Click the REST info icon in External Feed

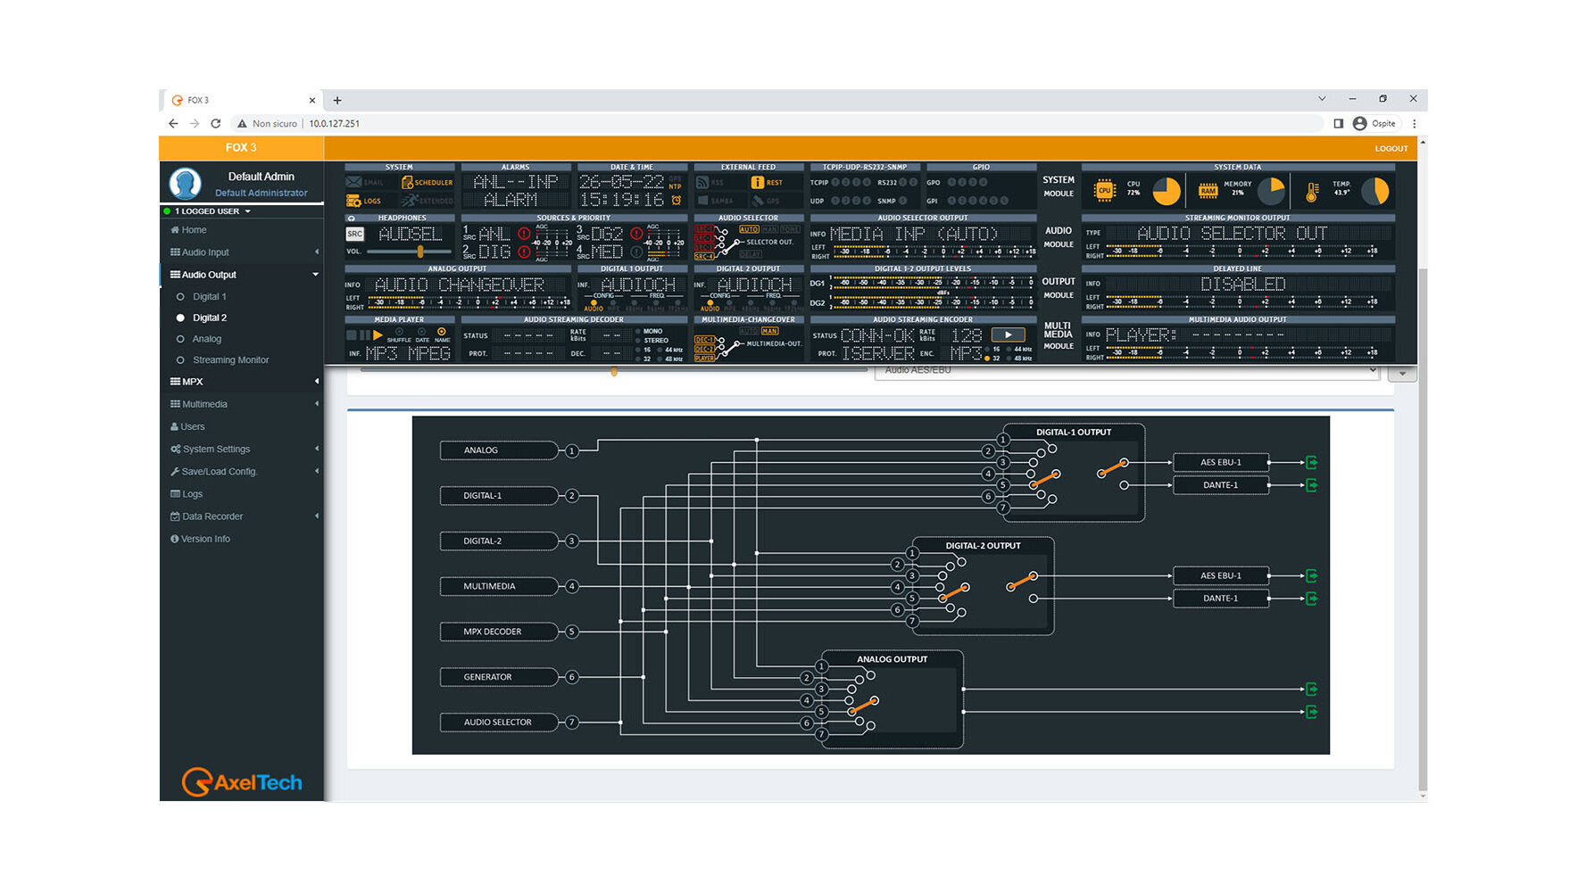pos(758,183)
